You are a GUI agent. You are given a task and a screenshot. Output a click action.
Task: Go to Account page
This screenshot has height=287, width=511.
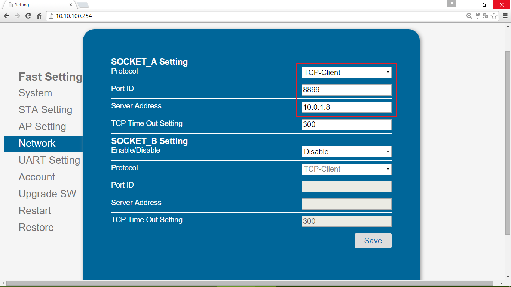pyautogui.click(x=37, y=177)
